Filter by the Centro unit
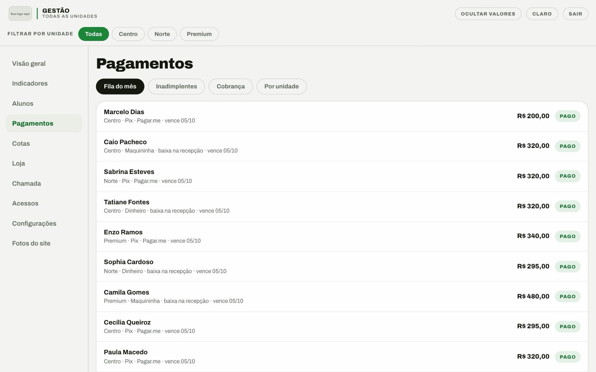 coord(128,34)
